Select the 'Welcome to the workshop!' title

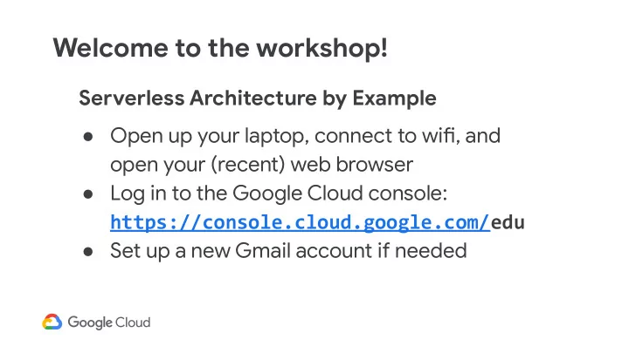point(220,48)
